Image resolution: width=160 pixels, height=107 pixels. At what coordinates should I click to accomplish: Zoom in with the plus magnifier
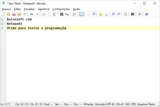tap(113, 14)
